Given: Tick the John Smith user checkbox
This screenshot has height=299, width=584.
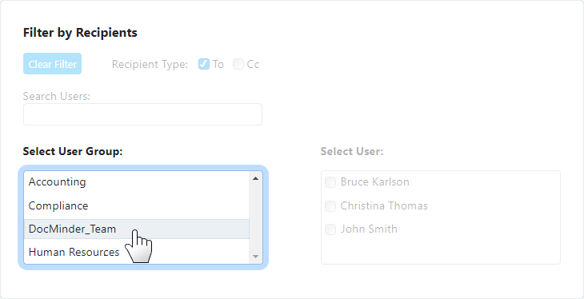Looking at the screenshot, I should point(330,229).
